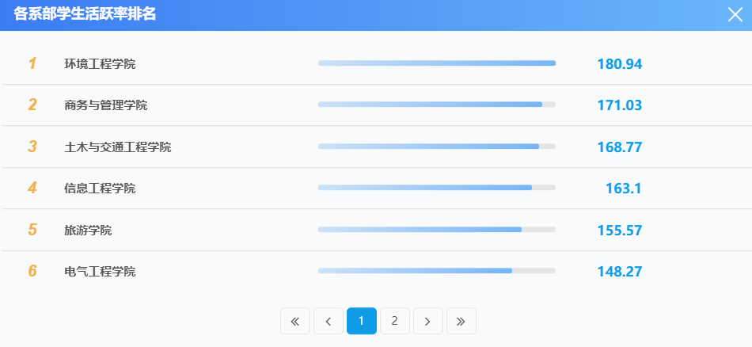Click the 旅游学院 progress bar
Screen dimensions: 752x347
pos(436,230)
